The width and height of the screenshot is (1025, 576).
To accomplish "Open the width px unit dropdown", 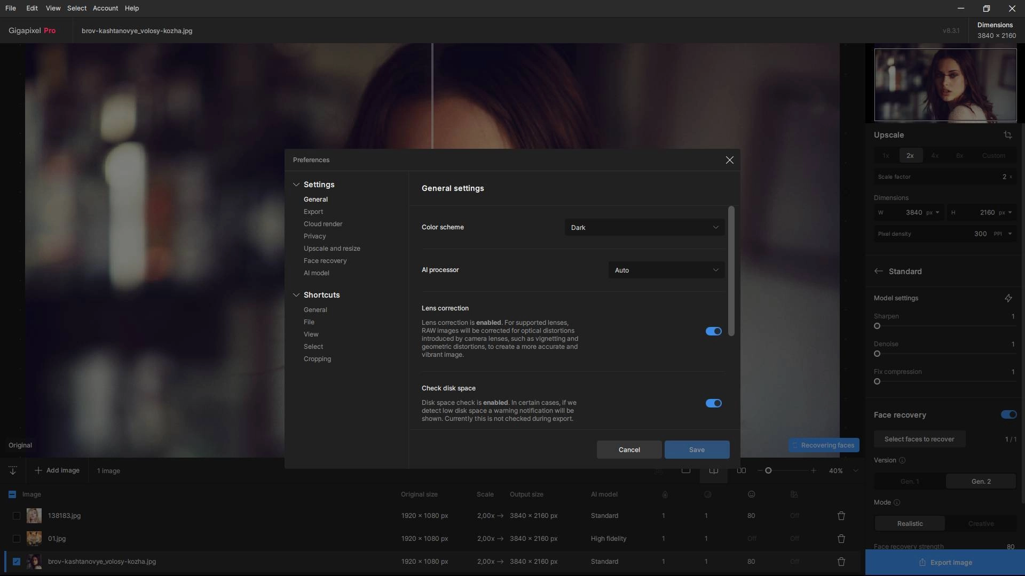I will 933,212.
